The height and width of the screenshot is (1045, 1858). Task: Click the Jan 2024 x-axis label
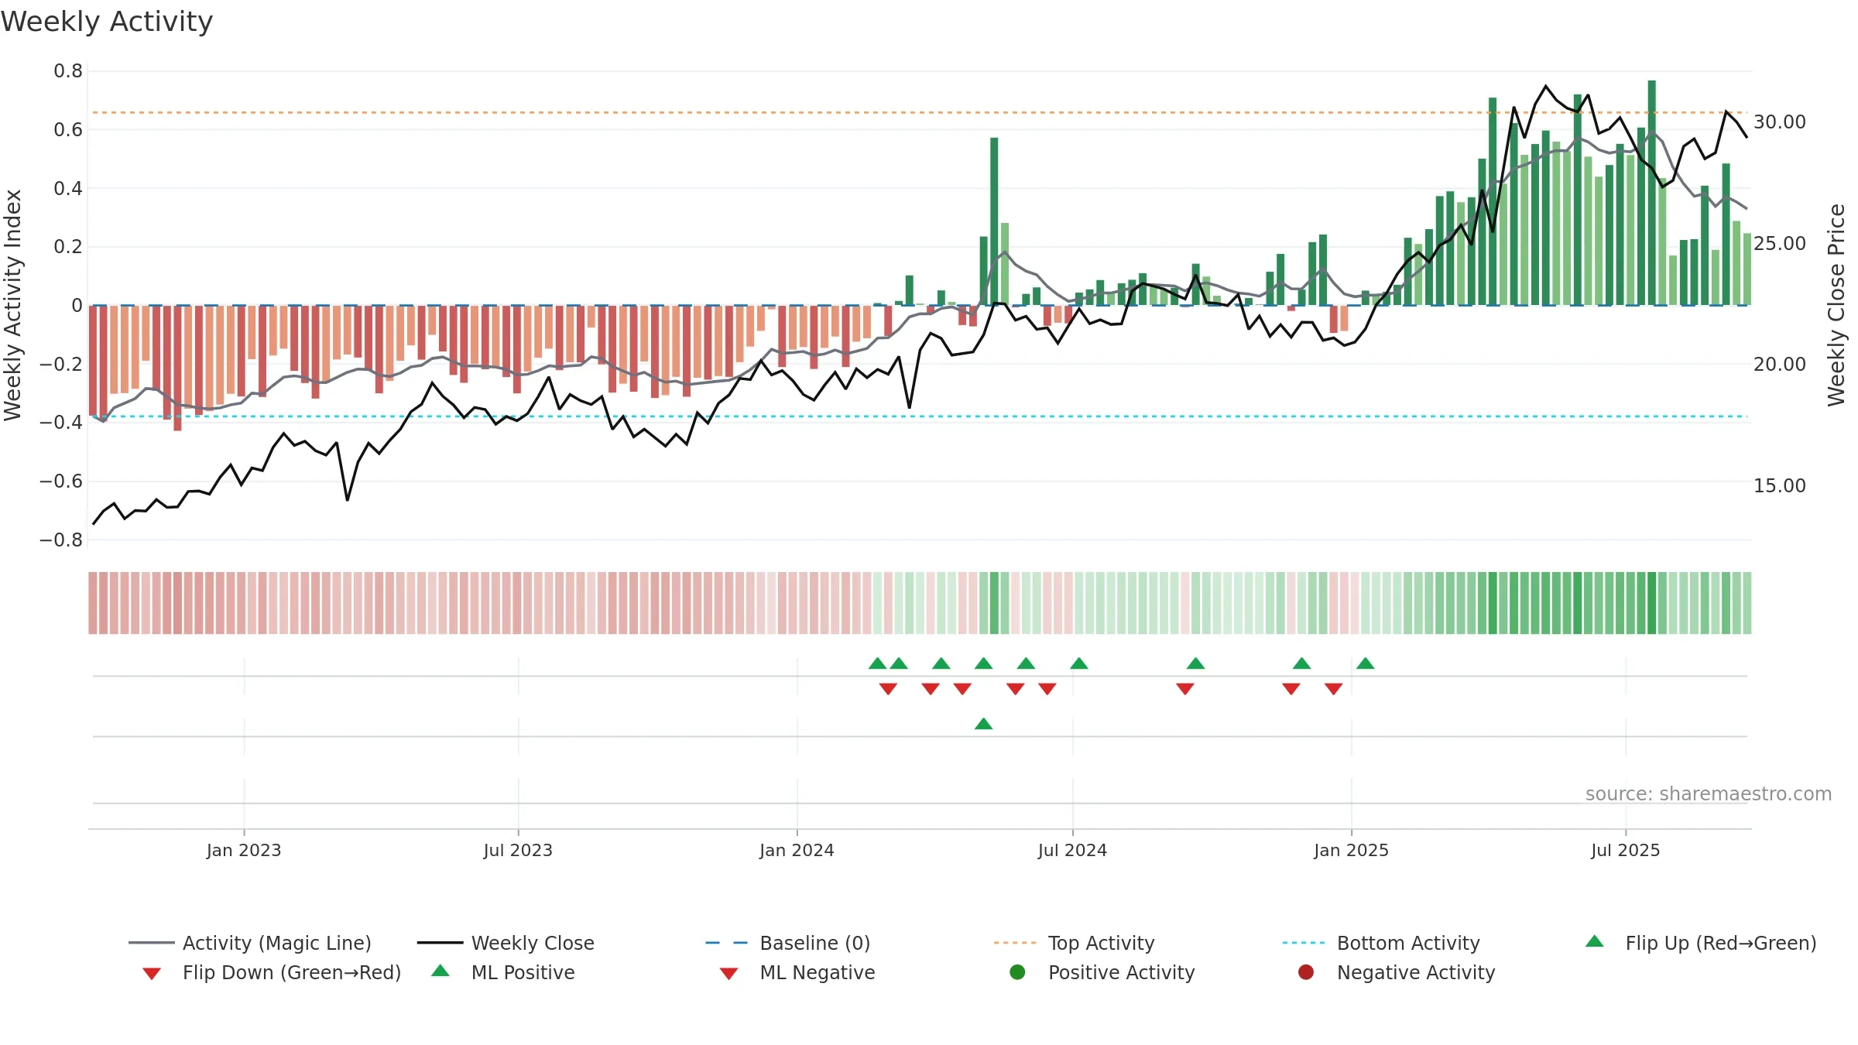pos(797,850)
